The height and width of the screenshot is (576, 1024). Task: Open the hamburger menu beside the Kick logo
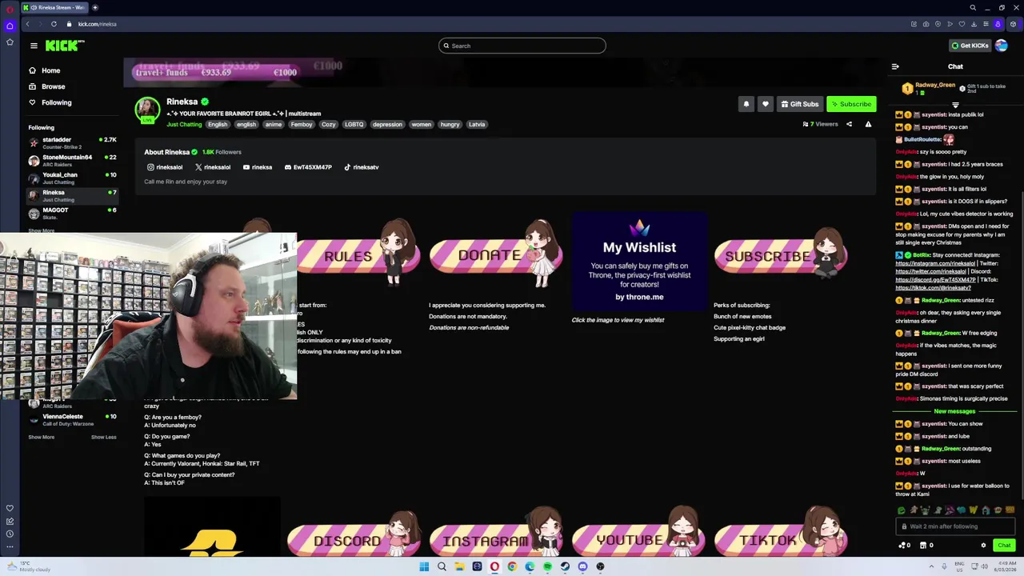[34, 46]
